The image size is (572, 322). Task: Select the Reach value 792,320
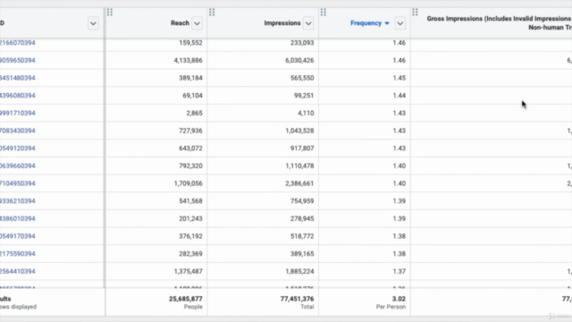point(190,165)
